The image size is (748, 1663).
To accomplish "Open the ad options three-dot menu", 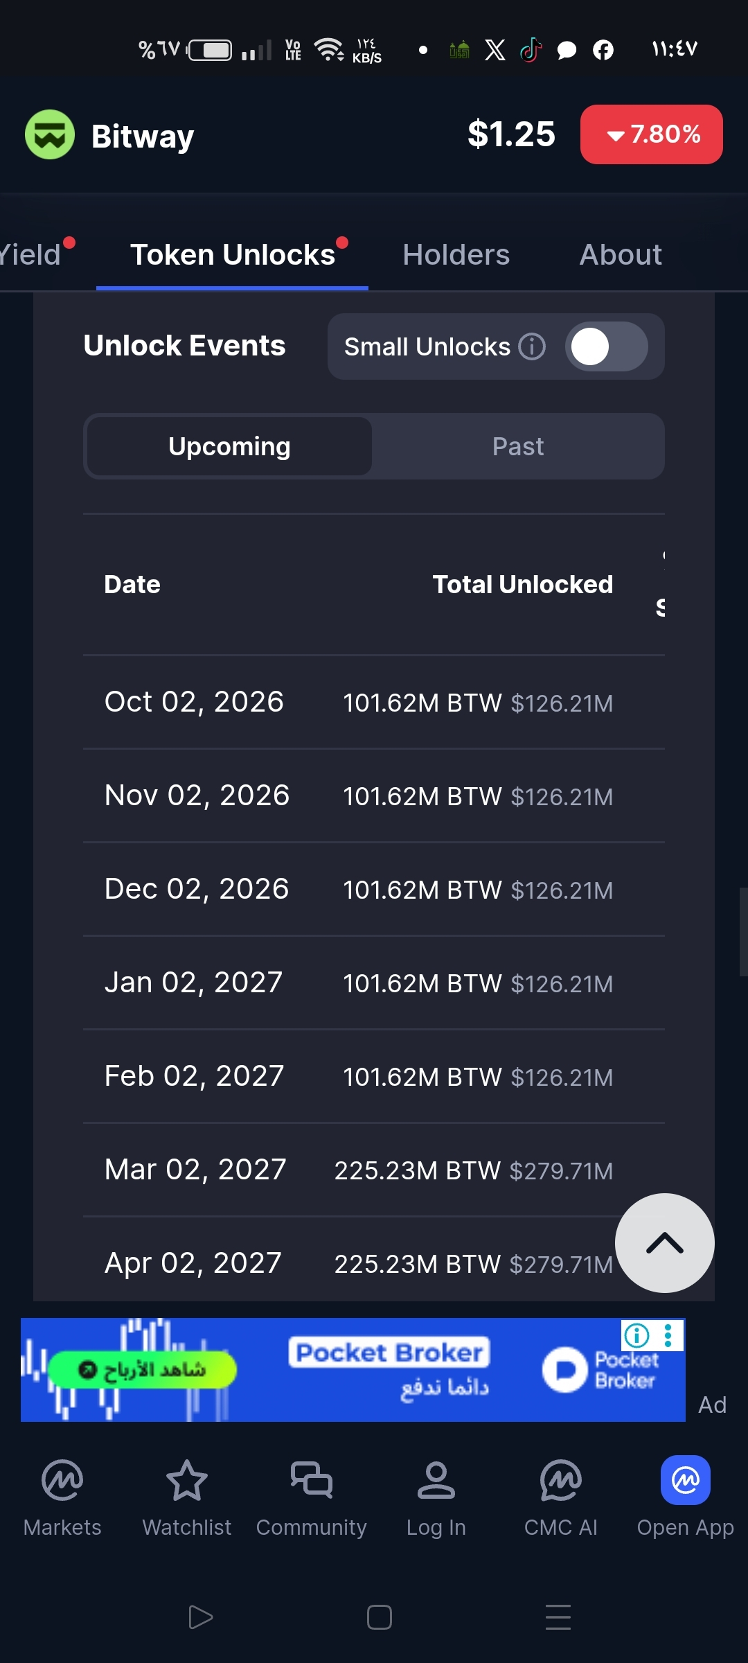I will 668,1335.
